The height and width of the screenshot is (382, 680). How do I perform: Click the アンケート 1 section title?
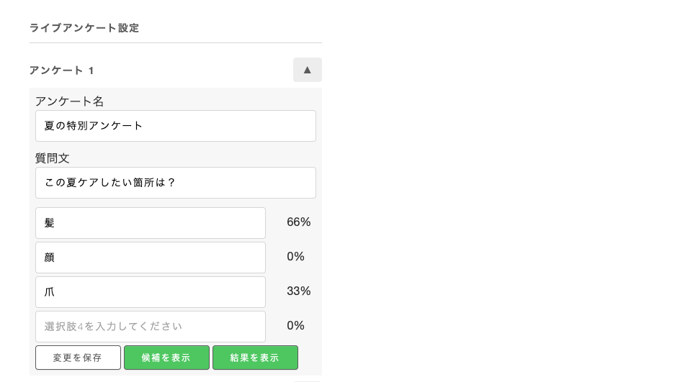pos(62,71)
